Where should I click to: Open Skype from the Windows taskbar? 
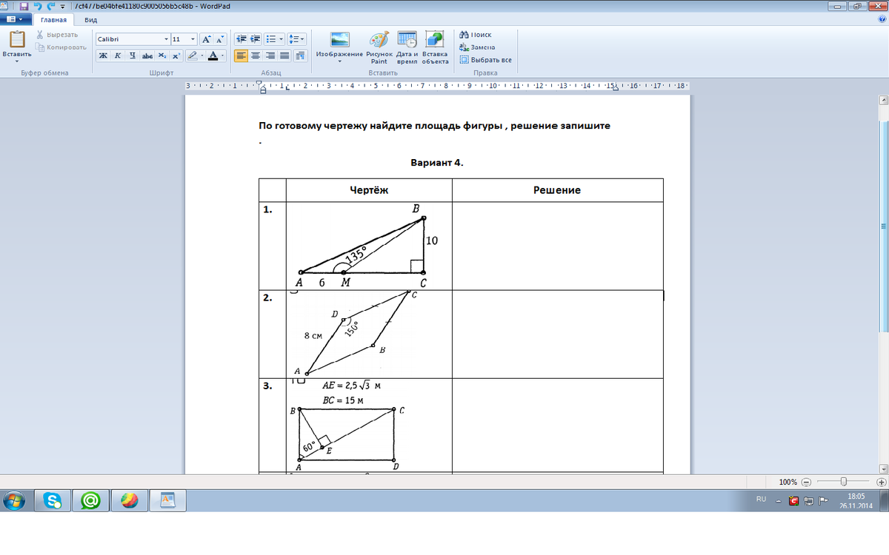pos(53,501)
